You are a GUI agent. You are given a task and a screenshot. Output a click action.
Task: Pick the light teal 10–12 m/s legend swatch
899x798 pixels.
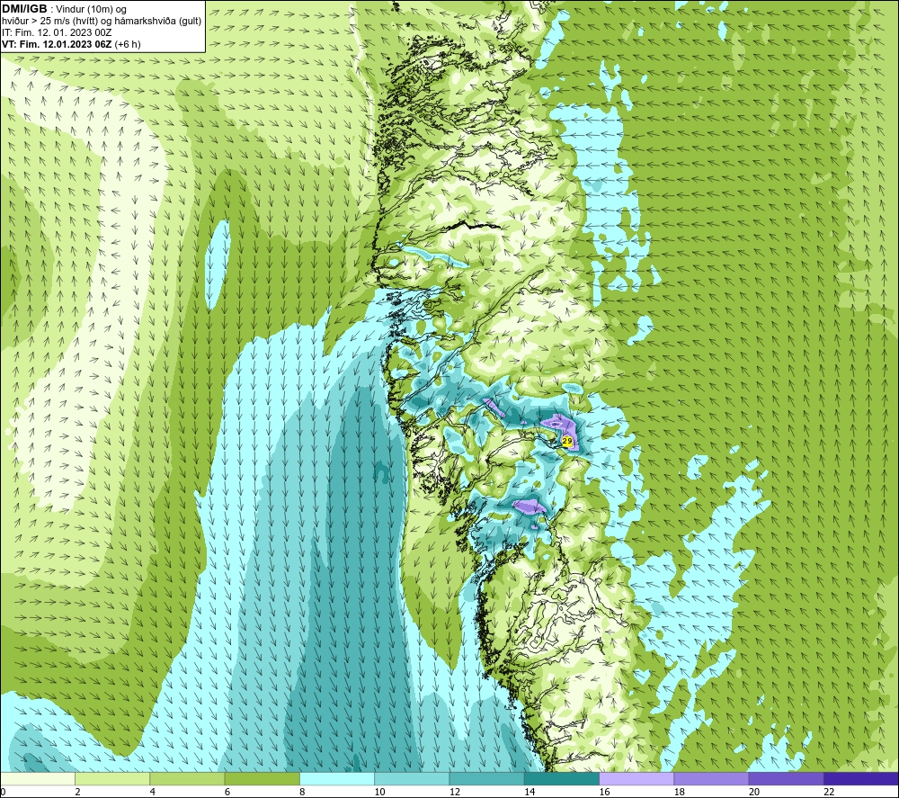point(412,778)
